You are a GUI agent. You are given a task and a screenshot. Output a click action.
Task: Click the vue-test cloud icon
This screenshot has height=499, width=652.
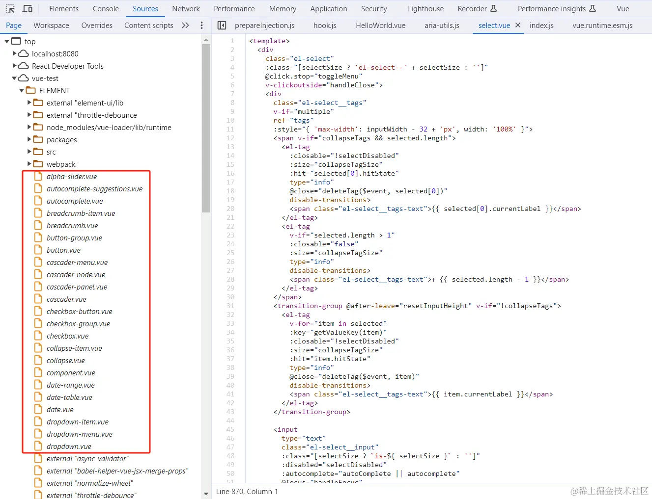[24, 78]
